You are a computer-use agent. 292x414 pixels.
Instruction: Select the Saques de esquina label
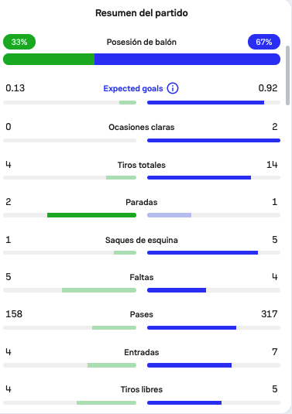pos(142,240)
